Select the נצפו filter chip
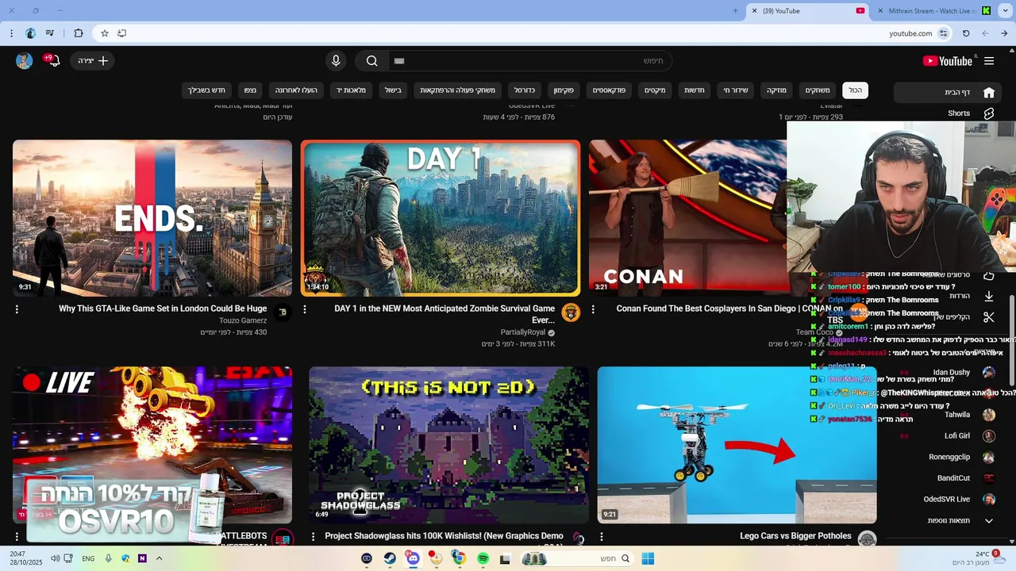 pos(250,90)
